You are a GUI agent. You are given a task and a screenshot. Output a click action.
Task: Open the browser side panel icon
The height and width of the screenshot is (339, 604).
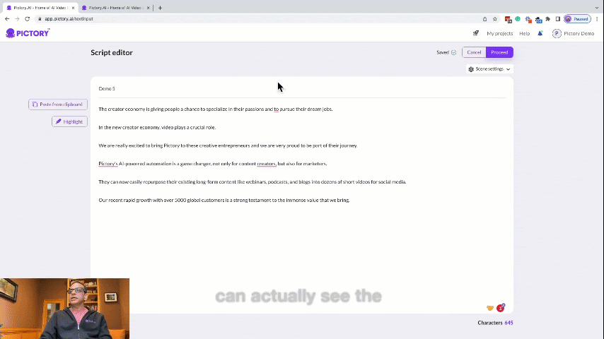[x=557, y=19]
